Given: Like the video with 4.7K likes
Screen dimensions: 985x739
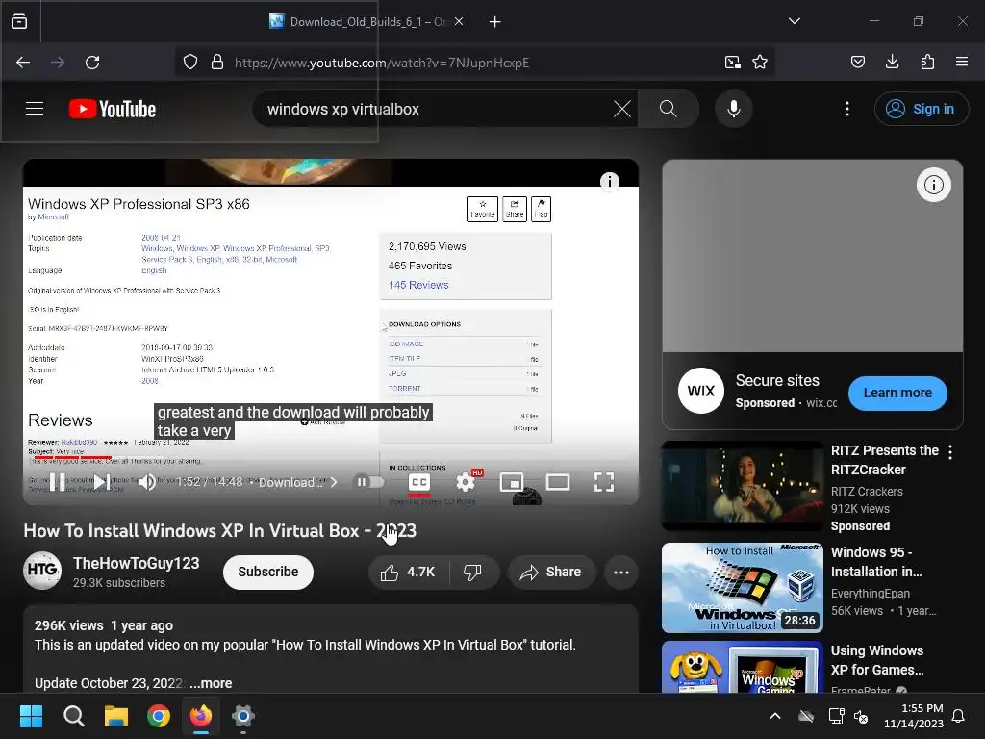Looking at the screenshot, I should [408, 572].
